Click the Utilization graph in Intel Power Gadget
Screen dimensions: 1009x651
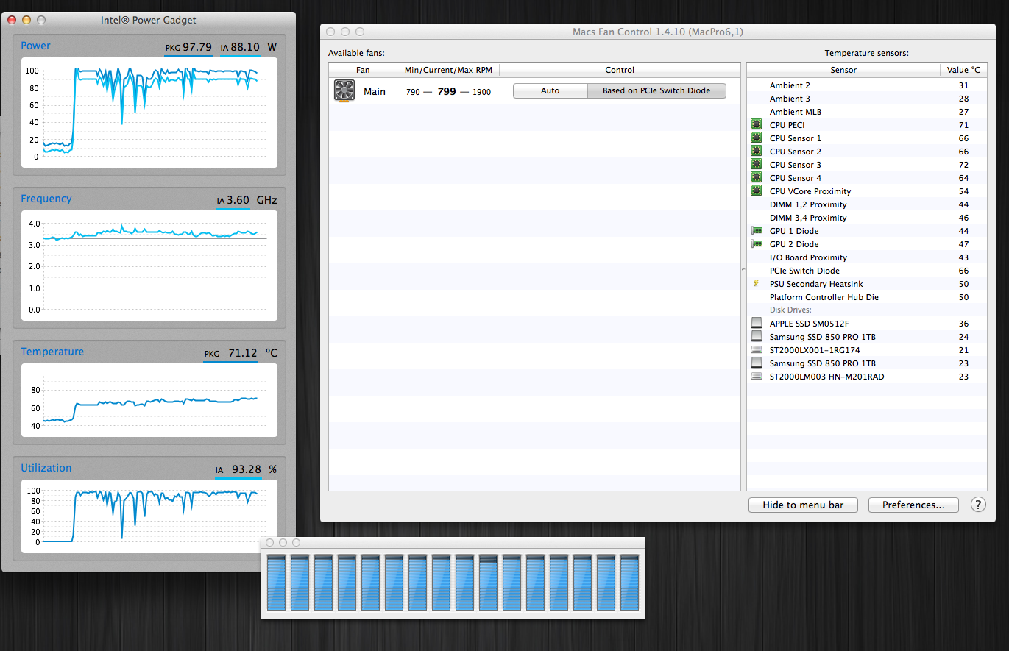pos(149,516)
